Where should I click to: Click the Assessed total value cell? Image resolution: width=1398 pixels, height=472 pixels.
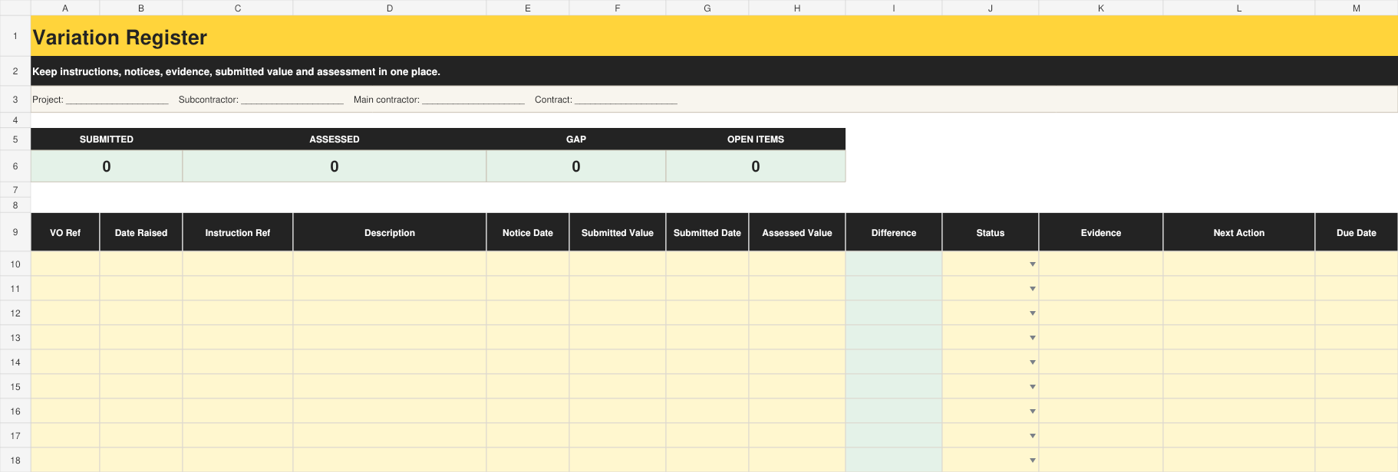tap(335, 166)
